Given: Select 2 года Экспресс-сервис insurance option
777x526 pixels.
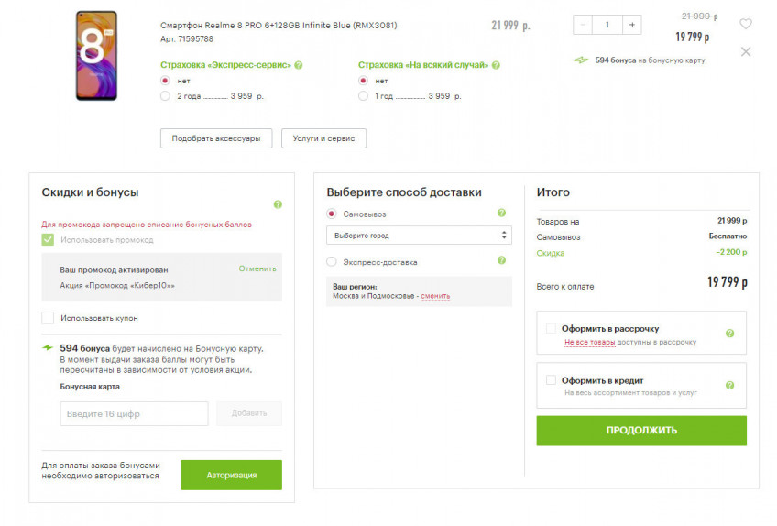Looking at the screenshot, I should 165,95.
